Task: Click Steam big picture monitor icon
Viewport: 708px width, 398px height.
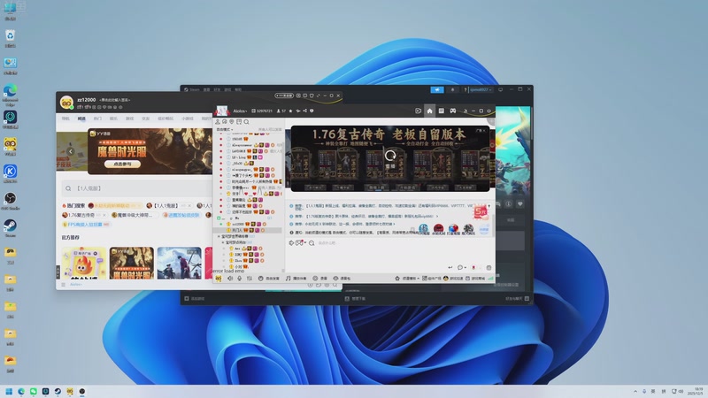Action: coord(500,90)
